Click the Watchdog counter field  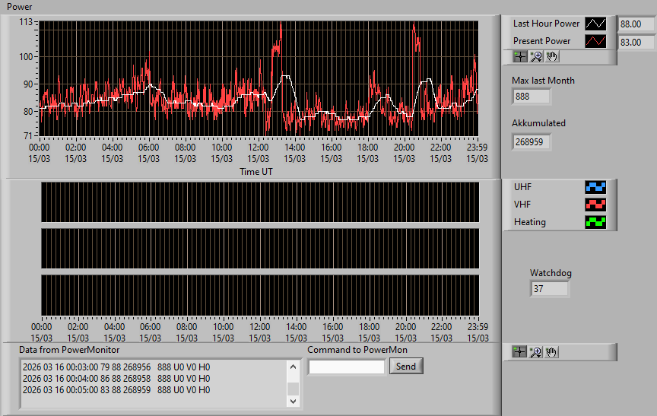[549, 289]
